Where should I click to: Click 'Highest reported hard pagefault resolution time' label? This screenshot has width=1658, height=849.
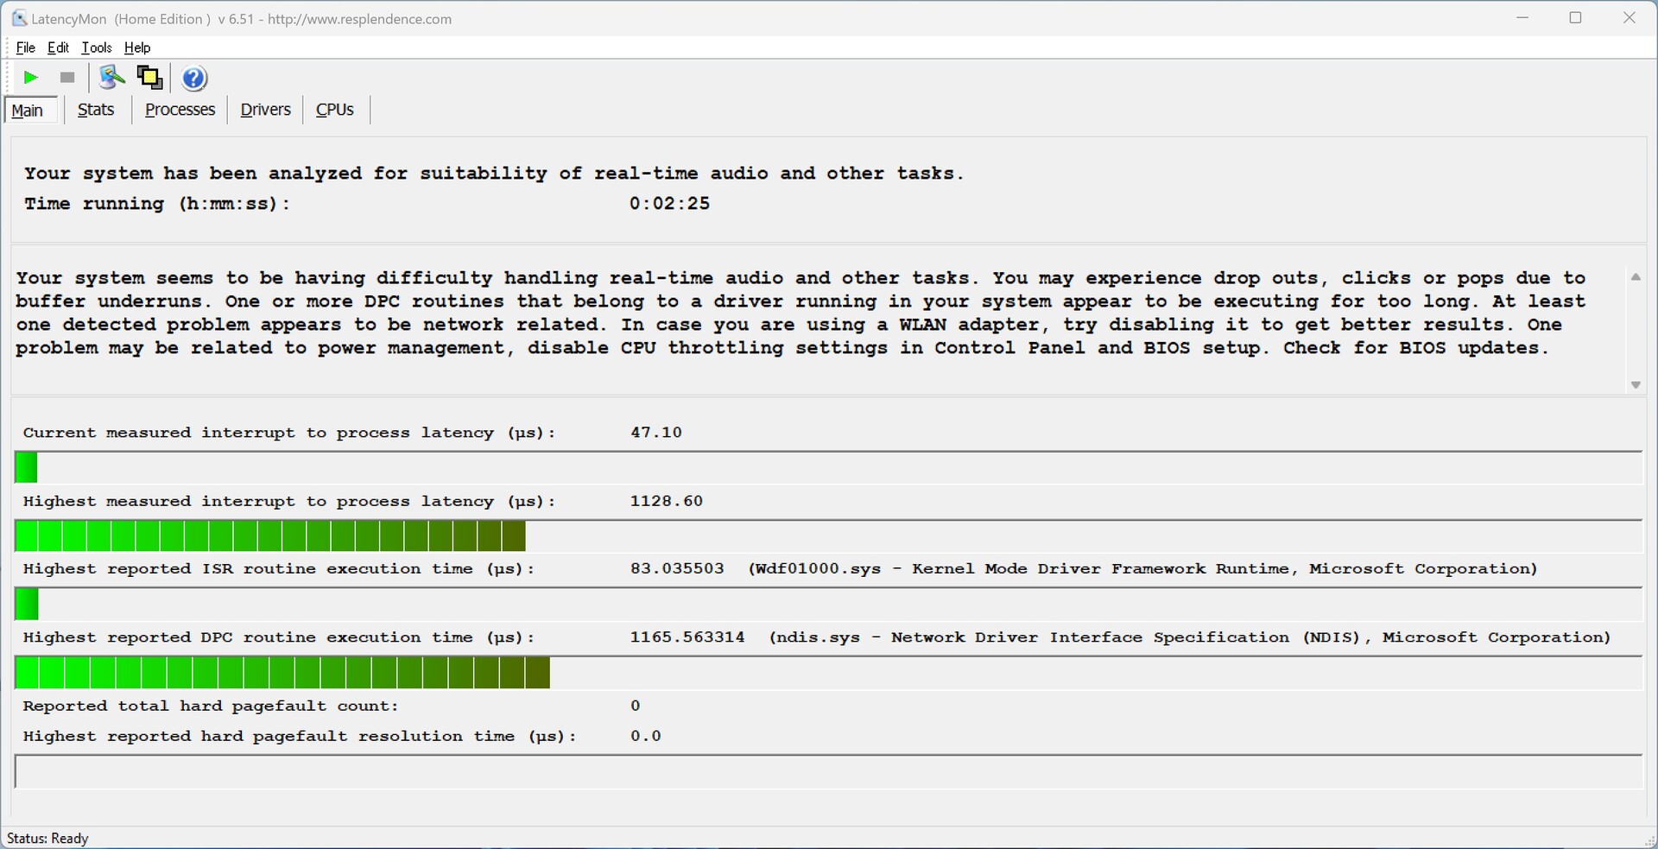[x=300, y=737]
